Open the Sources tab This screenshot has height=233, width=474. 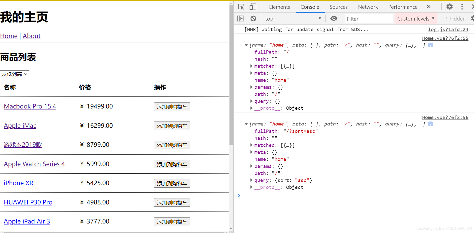pos(338,7)
